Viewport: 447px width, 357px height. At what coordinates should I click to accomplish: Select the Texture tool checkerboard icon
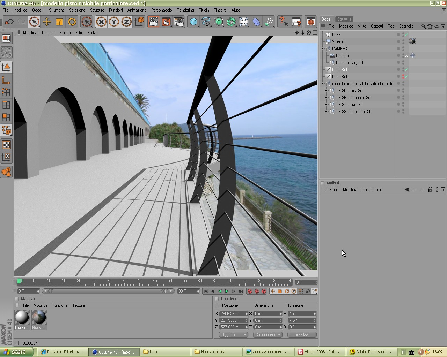click(x=6, y=145)
